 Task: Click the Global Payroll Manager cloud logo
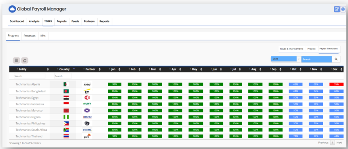tap(12, 9)
